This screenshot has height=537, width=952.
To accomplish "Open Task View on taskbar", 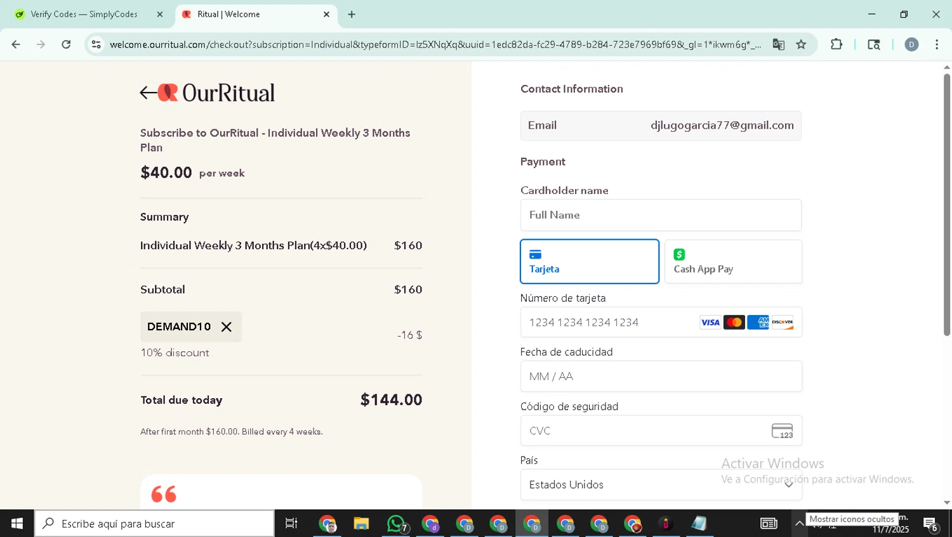I will point(291,524).
